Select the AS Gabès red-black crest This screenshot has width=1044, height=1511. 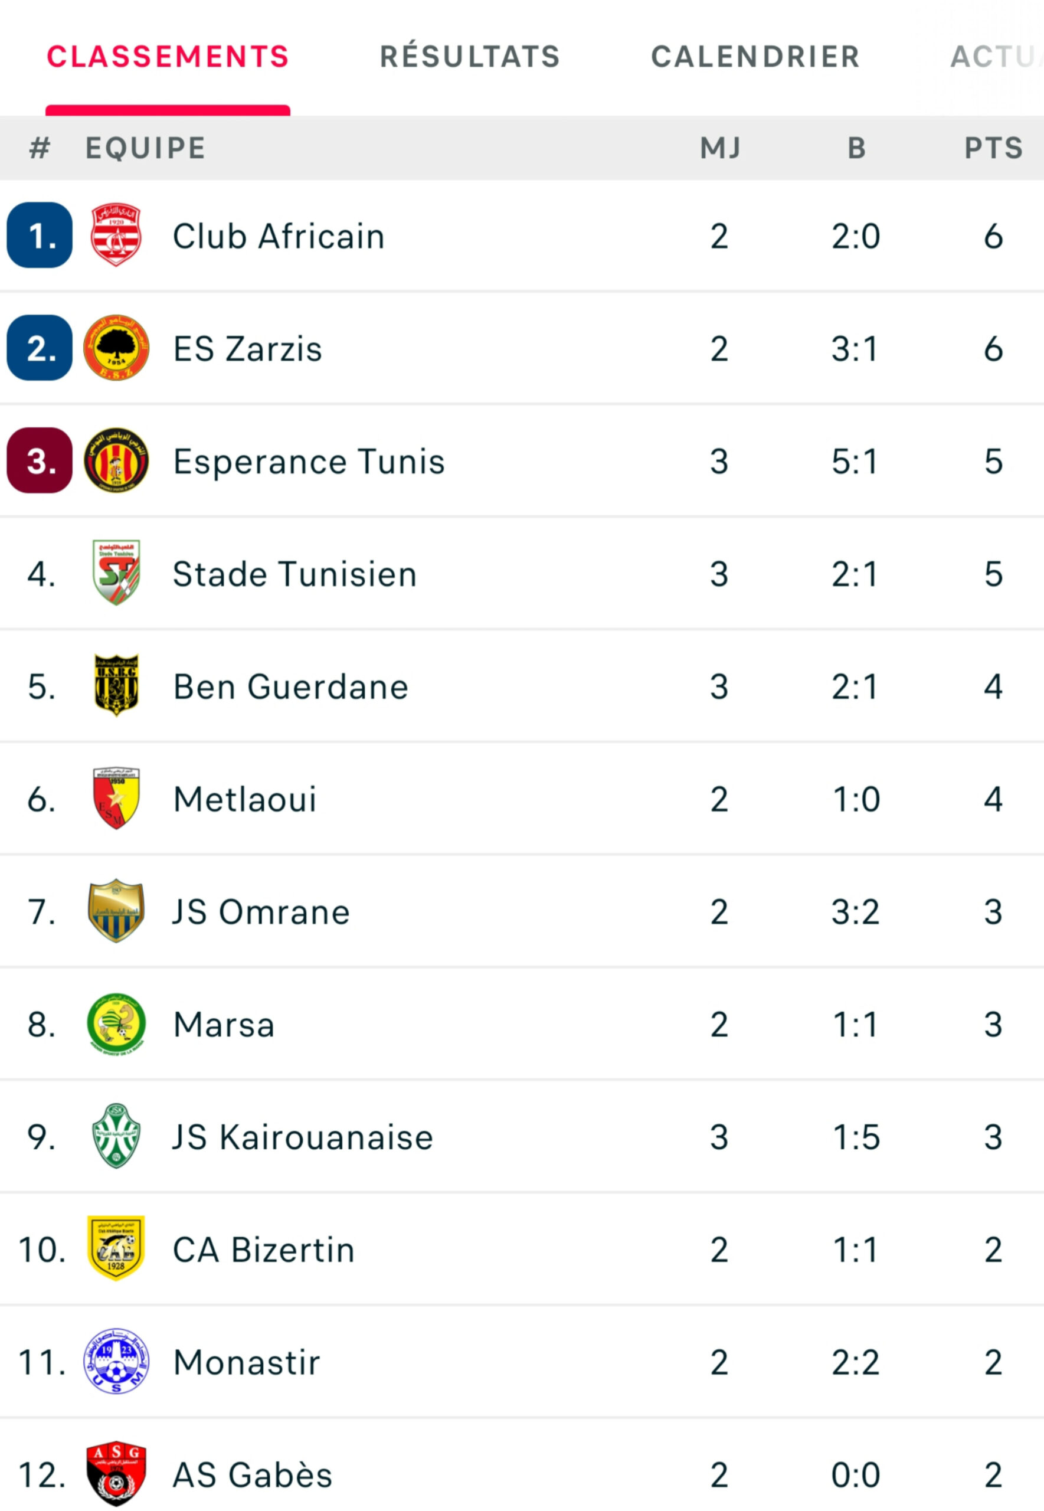[116, 1473]
